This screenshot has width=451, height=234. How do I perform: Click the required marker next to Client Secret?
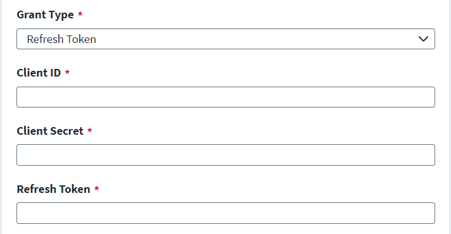(x=90, y=130)
